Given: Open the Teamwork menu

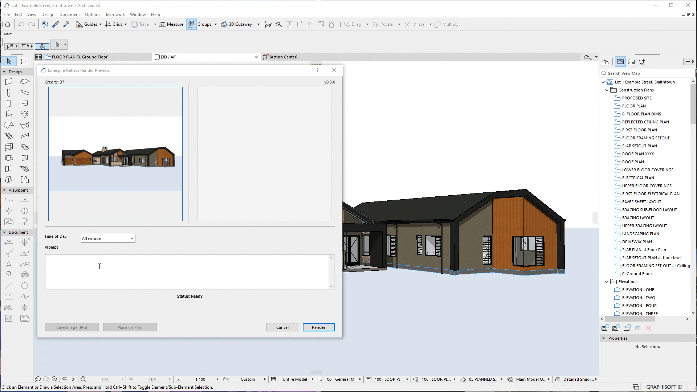Looking at the screenshot, I should coord(115,15).
